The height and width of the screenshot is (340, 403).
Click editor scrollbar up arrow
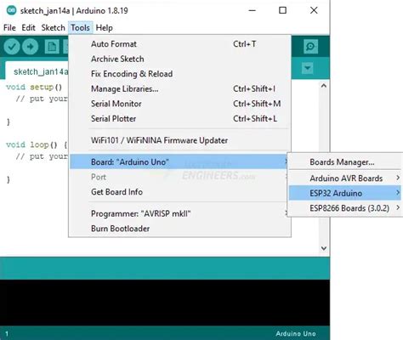[x=324, y=86]
